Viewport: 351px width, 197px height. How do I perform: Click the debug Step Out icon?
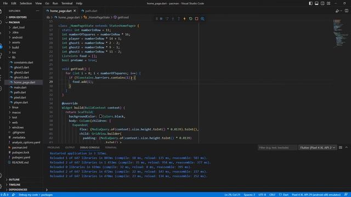pyautogui.click(x=179, y=19)
